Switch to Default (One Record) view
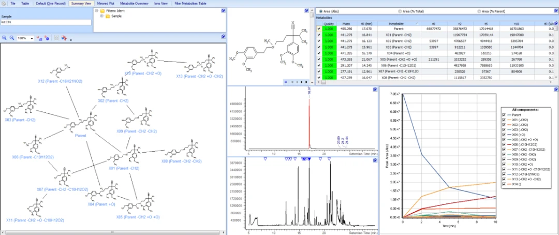This screenshot has width=559, height=235. tap(50, 4)
